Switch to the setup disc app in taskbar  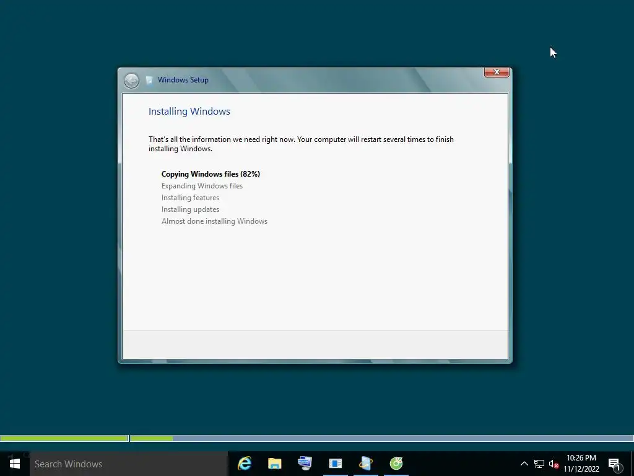point(365,464)
